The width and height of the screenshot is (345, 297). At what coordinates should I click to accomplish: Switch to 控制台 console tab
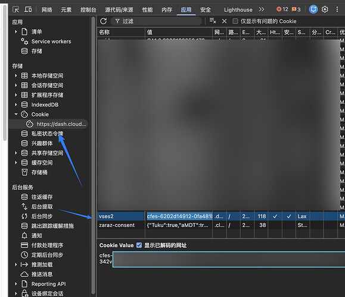[x=88, y=10]
